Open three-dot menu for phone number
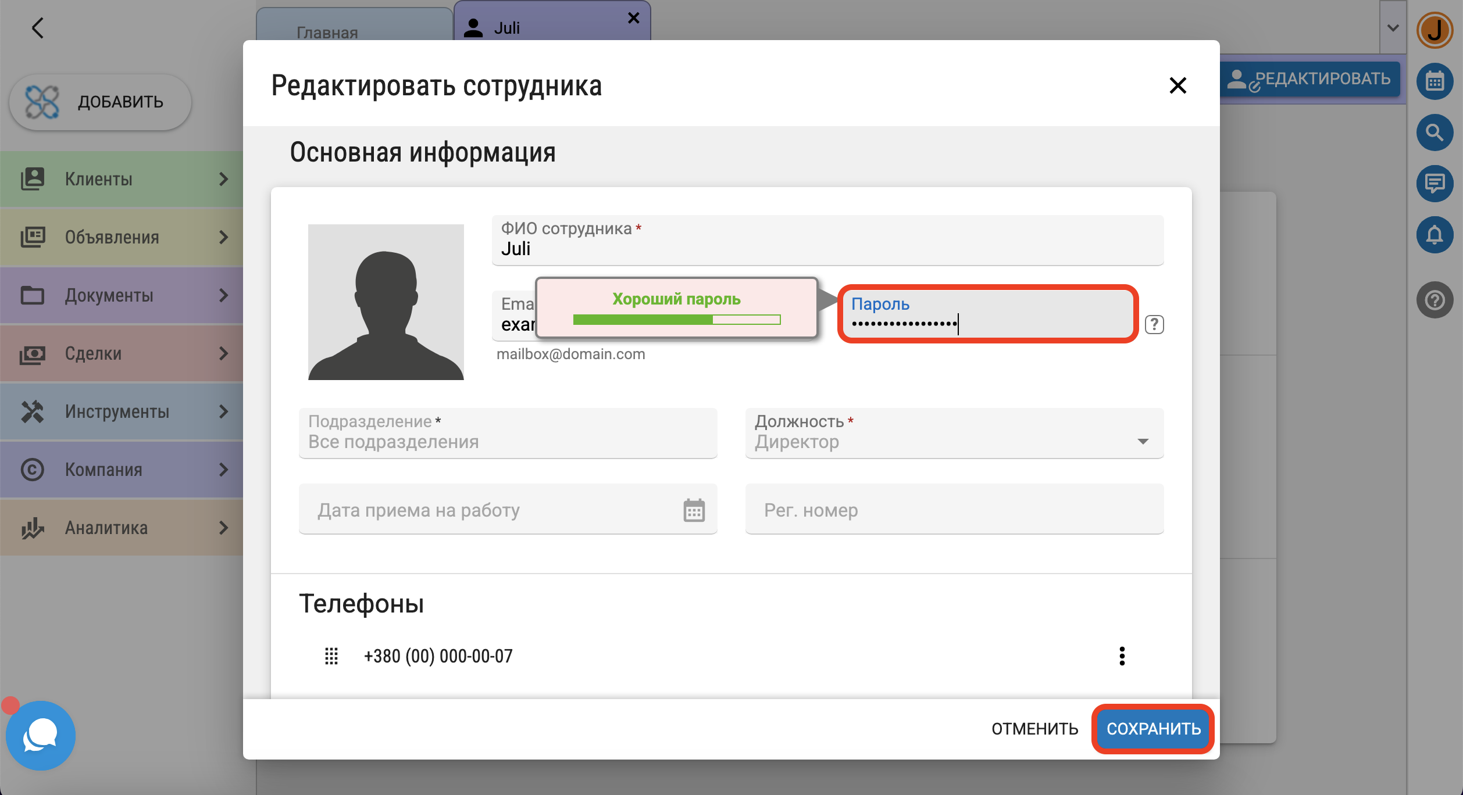Screen dimensions: 1463x795 pyautogui.click(x=1122, y=656)
